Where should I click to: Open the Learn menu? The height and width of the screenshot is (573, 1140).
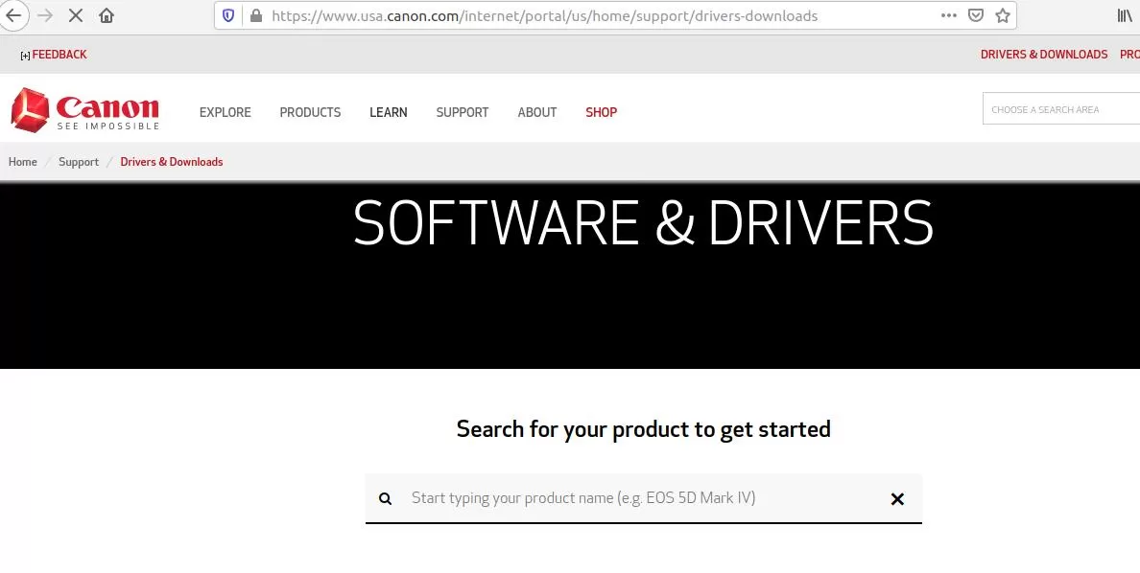click(389, 112)
